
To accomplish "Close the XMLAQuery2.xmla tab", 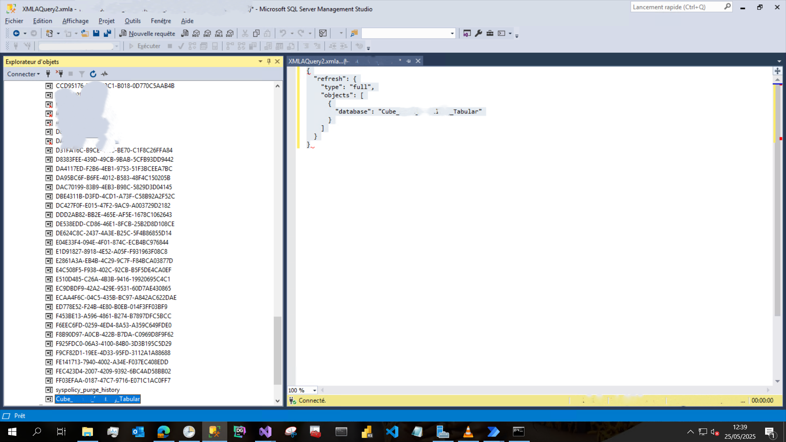I will click(x=418, y=61).
